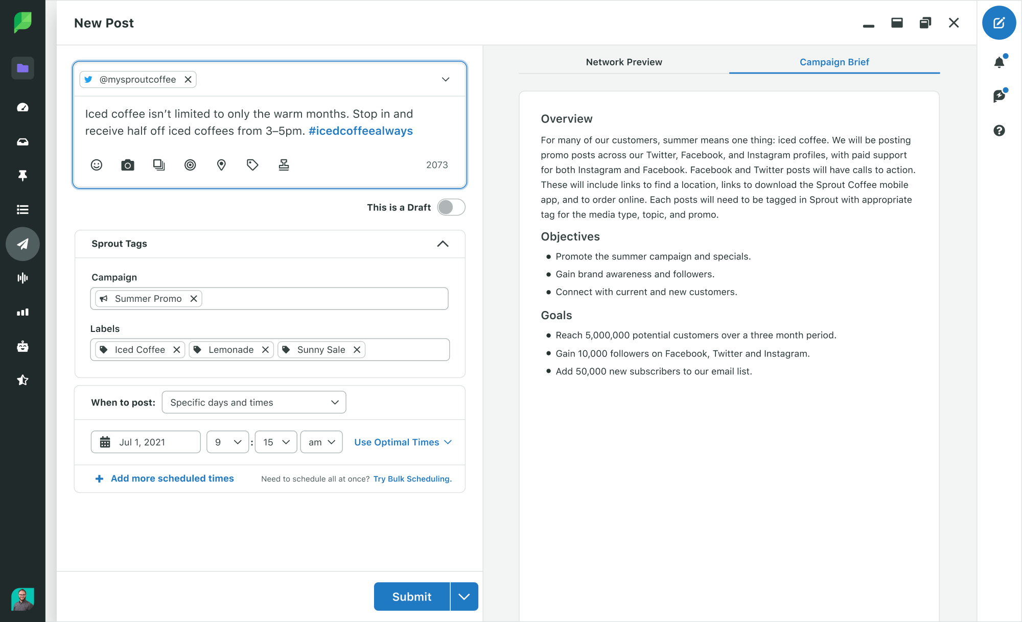Image resolution: width=1022 pixels, height=622 pixels.
Task: Open the Bots icon in sidebar
Action: [22, 347]
